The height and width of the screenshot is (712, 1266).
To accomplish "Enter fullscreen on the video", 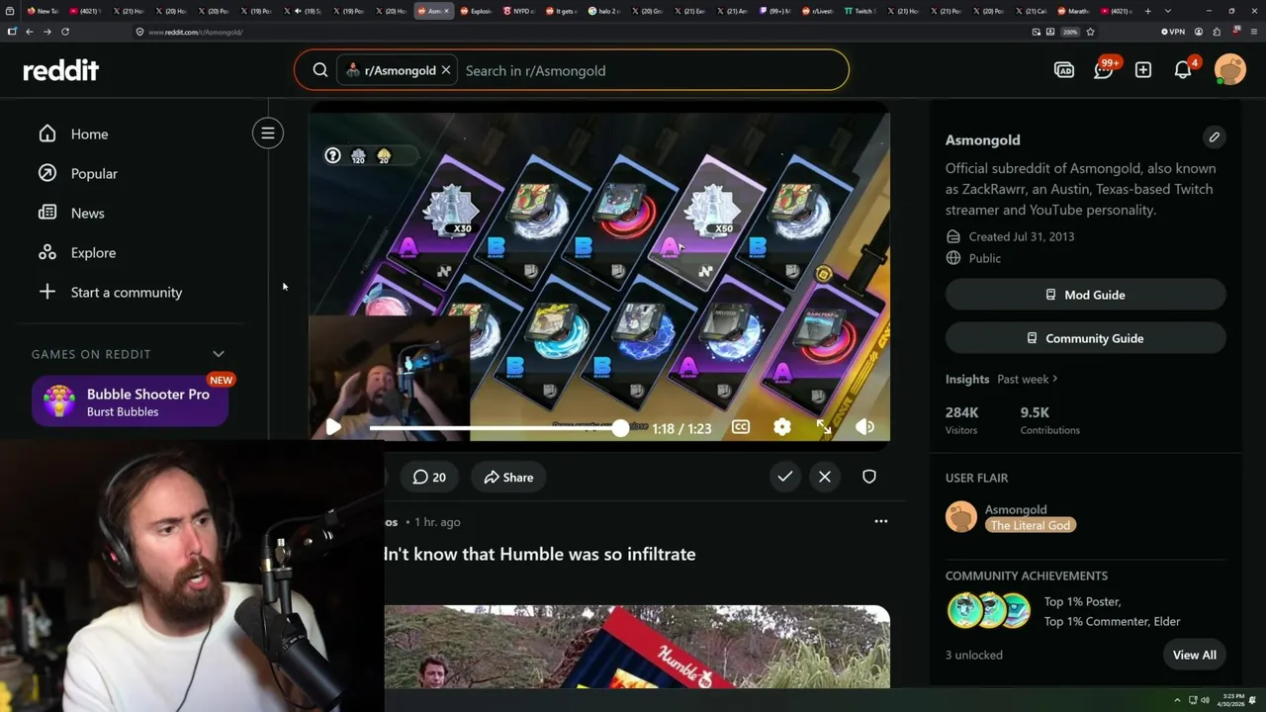I will pos(824,427).
